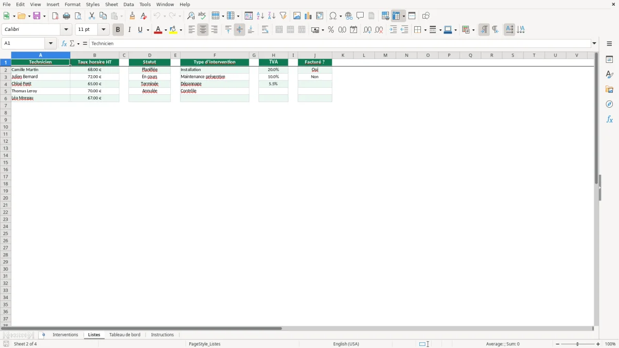The height and width of the screenshot is (348, 619).
Task: Toggle Wrap Text
Action: tap(265, 30)
